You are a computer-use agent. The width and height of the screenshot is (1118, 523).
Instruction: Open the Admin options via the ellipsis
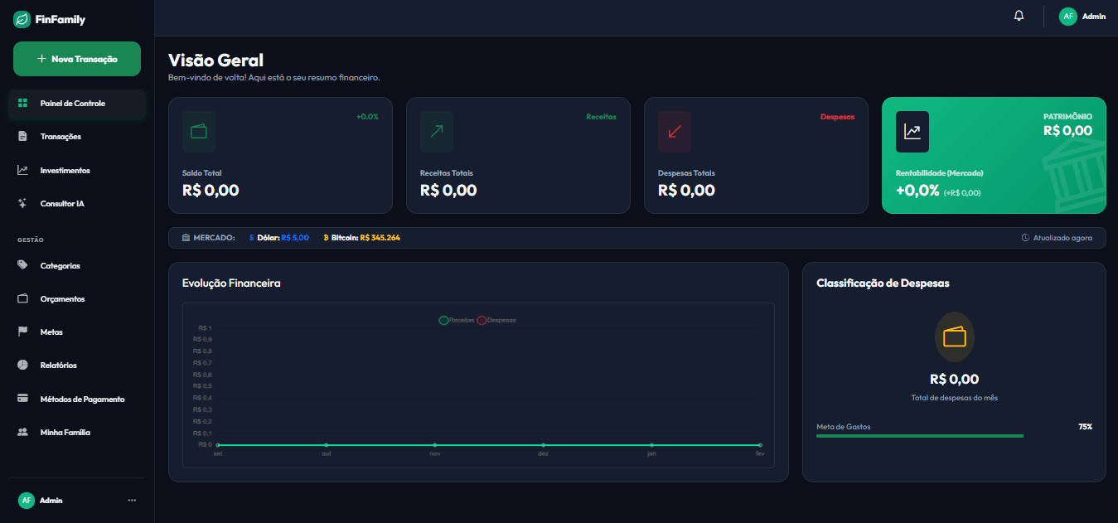point(131,500)
